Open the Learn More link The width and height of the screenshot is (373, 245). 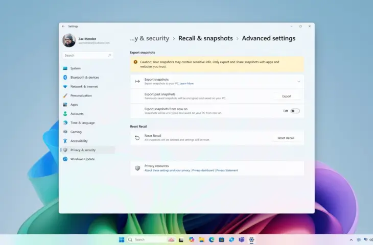click(x=186, y=84)
